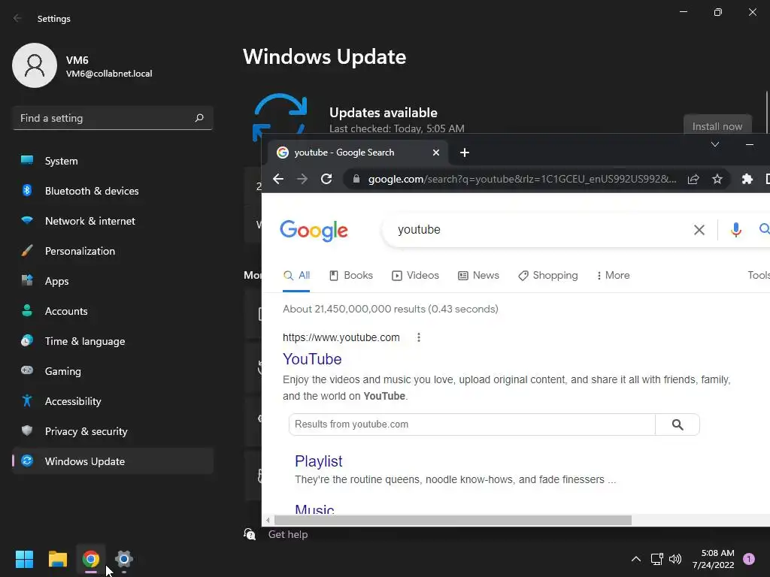Switch to Videos results tab
Screen dimensions: 770x577
pyautogui.click(x=415, y=276)
